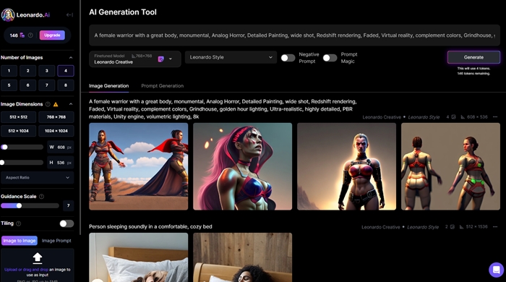Click the Guidance Scale value box showing 7

coord(68,205)
